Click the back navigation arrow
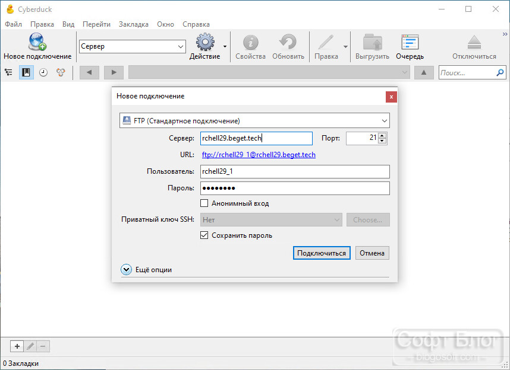 [89, 72]
